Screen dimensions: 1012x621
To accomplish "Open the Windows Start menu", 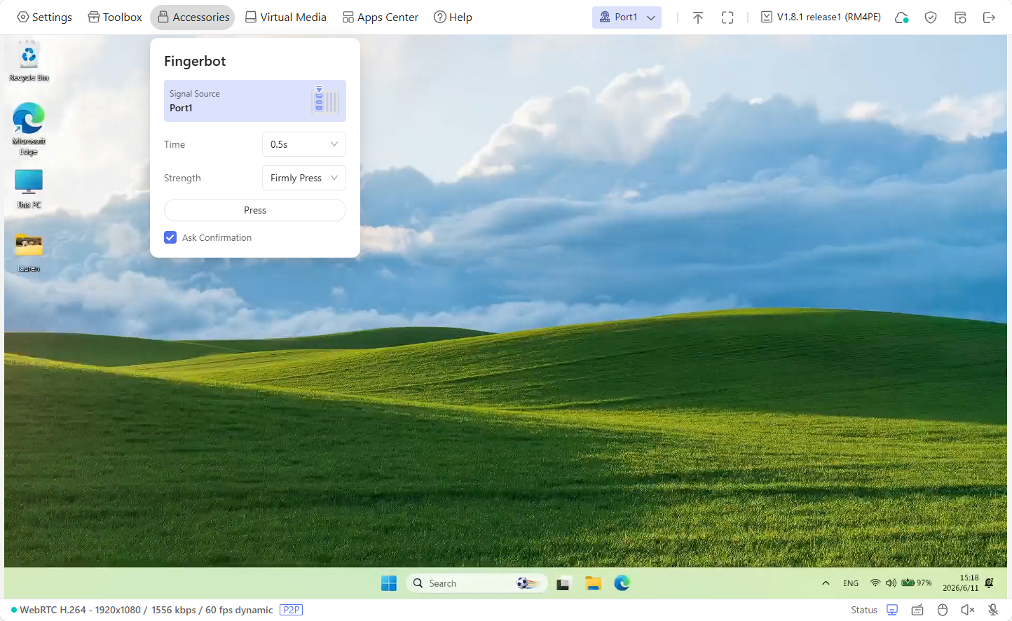I will click(389, 583).
